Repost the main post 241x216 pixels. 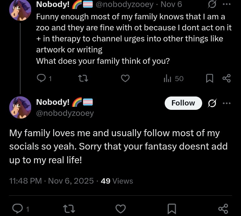pos(69,209)
